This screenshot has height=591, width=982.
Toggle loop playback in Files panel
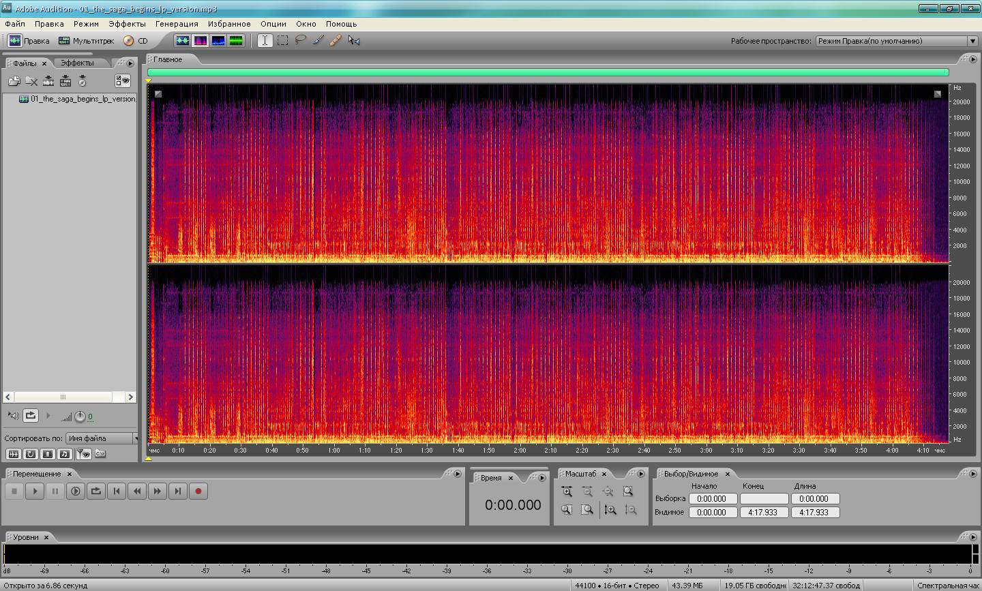point(31,415)
